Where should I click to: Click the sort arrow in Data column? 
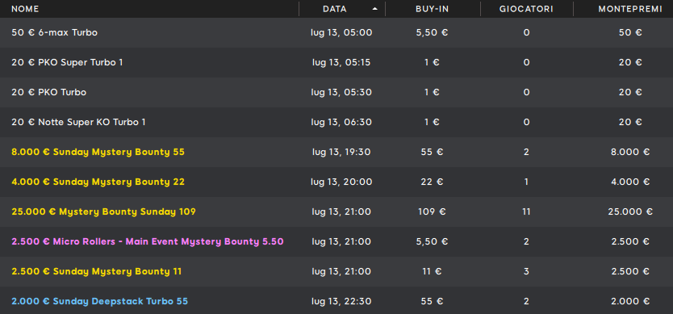[x=374, y=9]
